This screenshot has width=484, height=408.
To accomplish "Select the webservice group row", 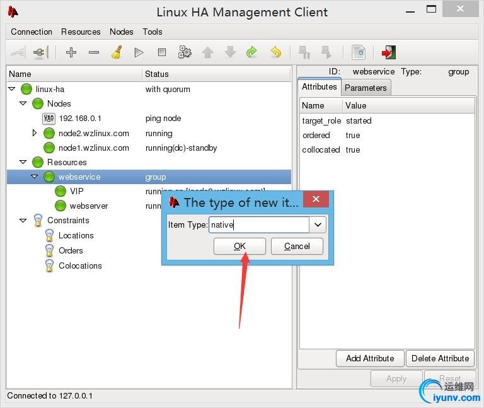I will [149, 177].
